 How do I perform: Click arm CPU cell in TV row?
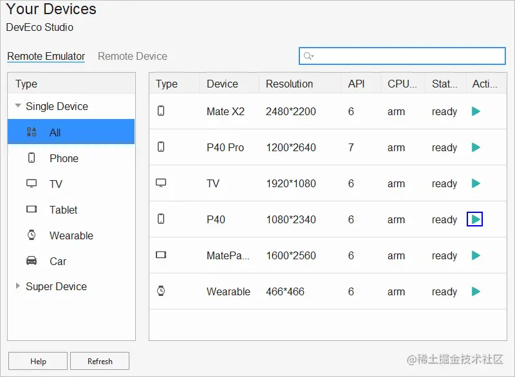[396, 184]
